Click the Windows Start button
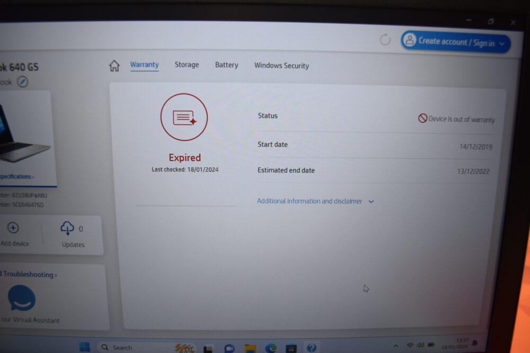 (84, 347)
